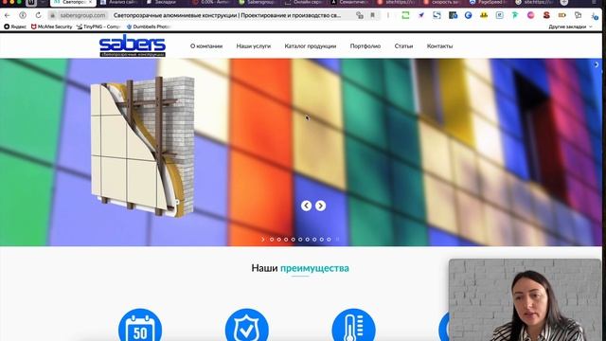The image size is (606, 341).
Task: Open the Статьи menu item
Action: click(x=403, y=46)
